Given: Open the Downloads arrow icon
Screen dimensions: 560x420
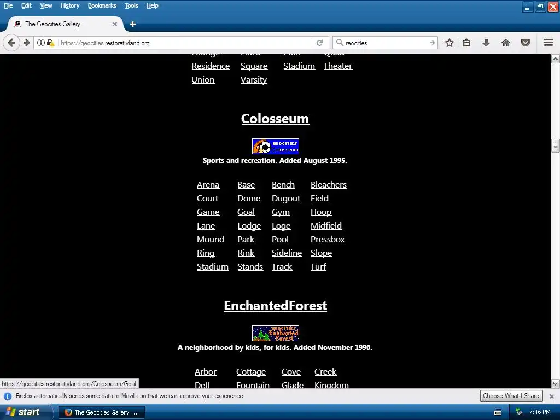Looking at the screenshot, I should pyautogui.click(x=486, y=43).
